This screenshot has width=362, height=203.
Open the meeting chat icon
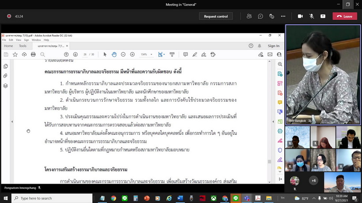point(260,16)
